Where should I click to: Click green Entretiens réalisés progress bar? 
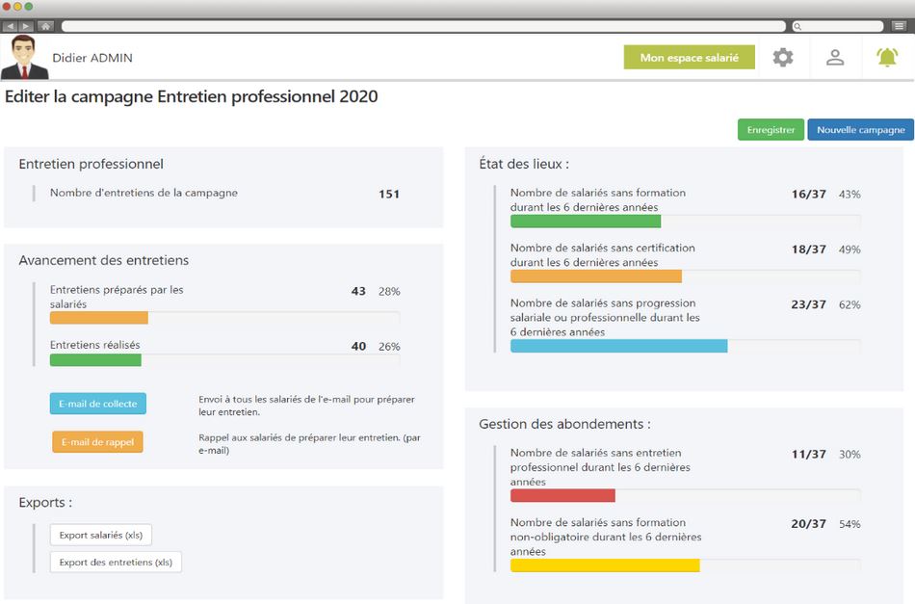pos(95,360)
